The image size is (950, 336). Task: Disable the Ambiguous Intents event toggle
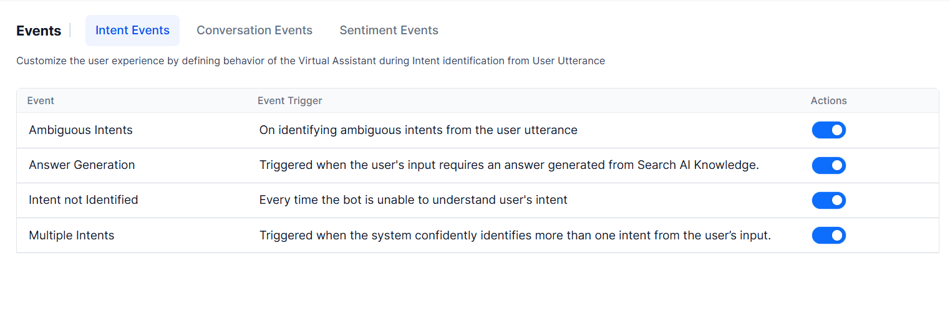coord(828,130)
